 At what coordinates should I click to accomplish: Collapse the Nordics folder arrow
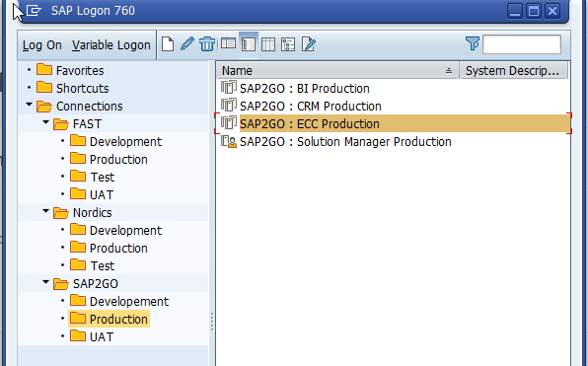point(45,211)
